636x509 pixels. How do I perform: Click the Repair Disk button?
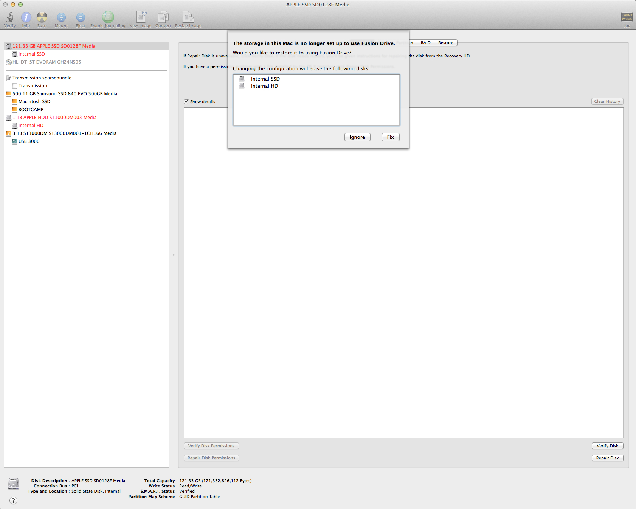[x=608, y=458]
